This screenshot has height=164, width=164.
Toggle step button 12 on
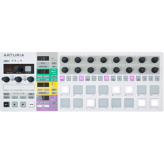(x=132, y=78)
